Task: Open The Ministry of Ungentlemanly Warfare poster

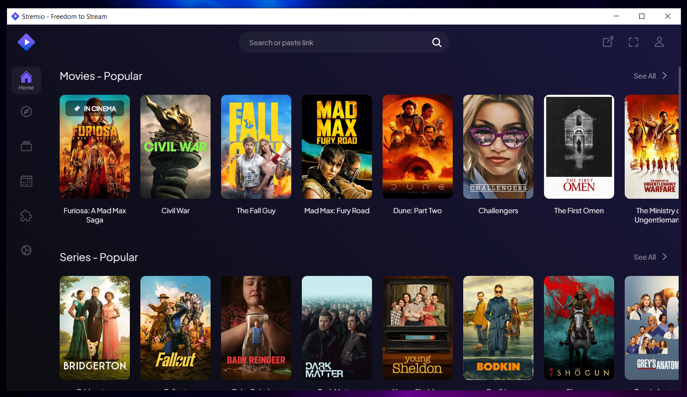Action: 651,147
